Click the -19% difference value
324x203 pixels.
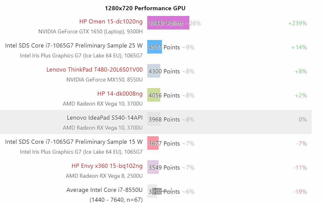point(300,192)
